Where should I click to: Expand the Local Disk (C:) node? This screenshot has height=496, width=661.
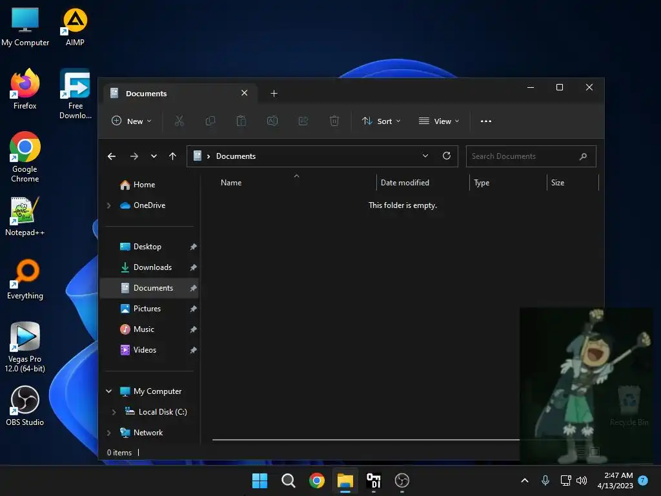coord(114,412)
